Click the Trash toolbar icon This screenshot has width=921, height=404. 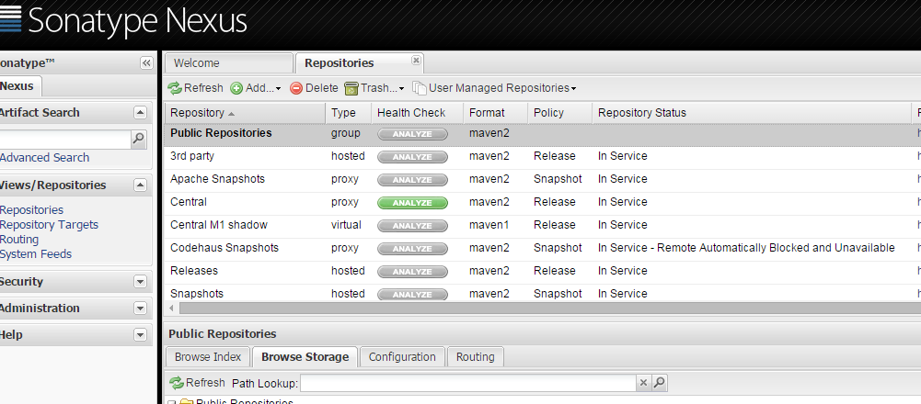(x=351, y=88)
